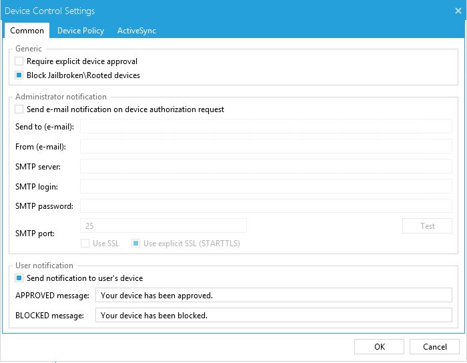Select the Device Control Settings title text
This screenshot has width=467, height=363.
tap(50, 11)
